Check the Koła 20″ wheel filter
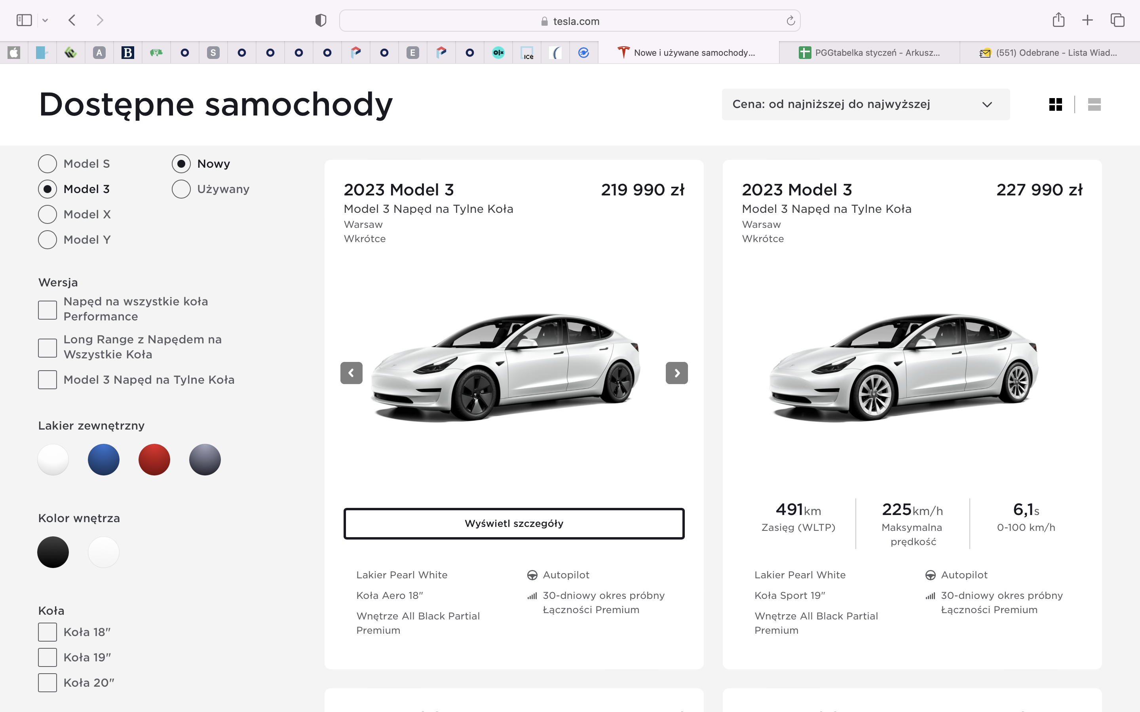 (x=47, y=683)
